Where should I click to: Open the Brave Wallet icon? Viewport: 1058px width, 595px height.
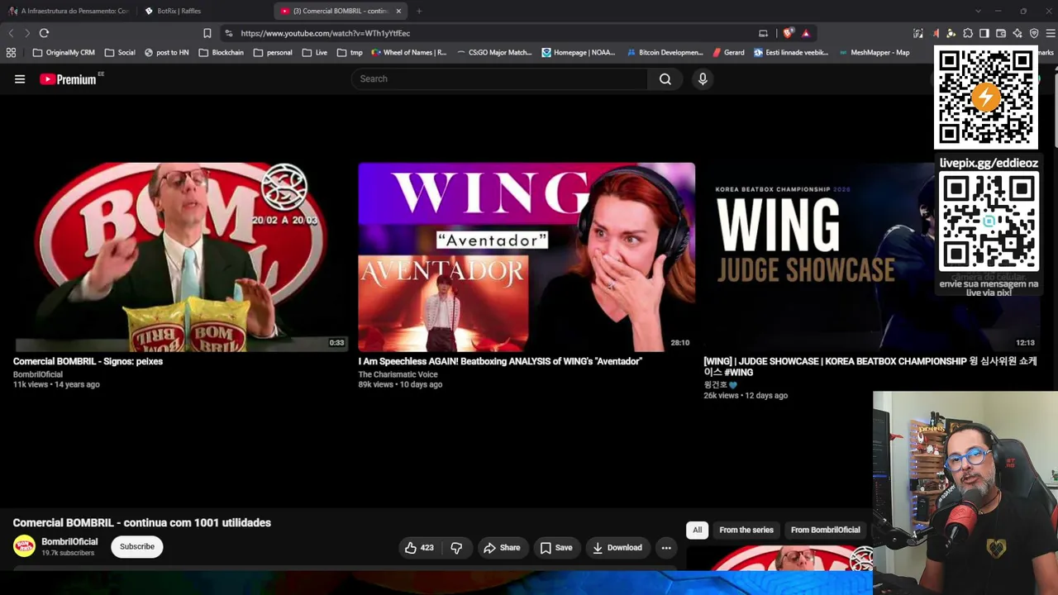(1001, 33)
